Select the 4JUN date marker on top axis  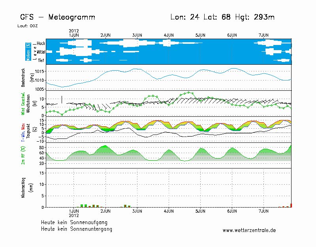169,35
